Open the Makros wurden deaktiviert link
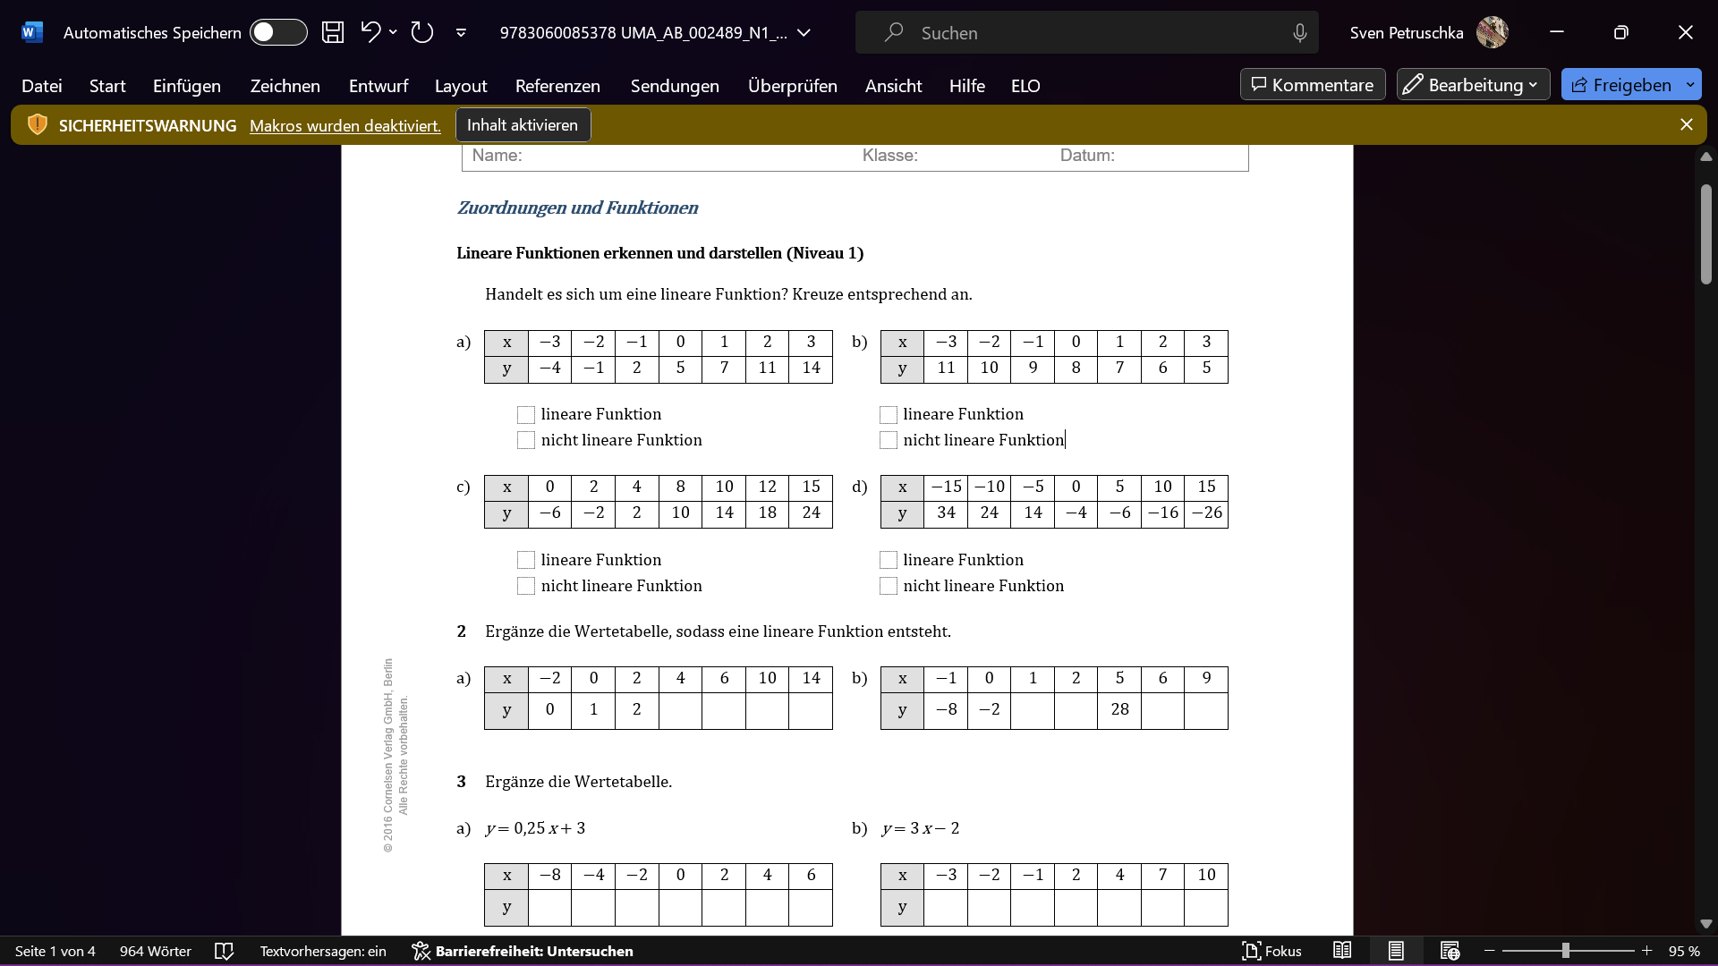Image resolution: width=1718 pixels, height=966 pixels. pos(345,126)
